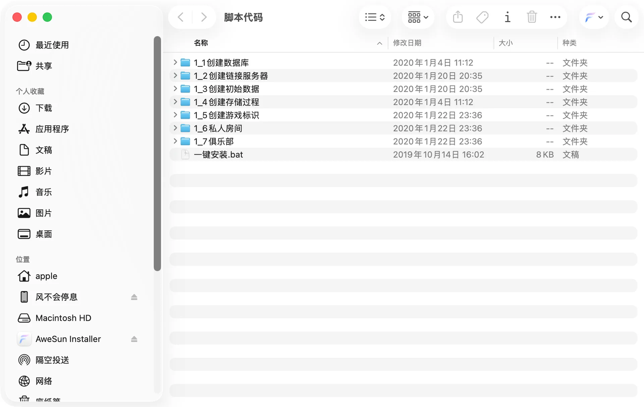Image resolution: width=644 pixels, height=407 pixels.
Task: Click the 网络 network globe icon
Action: pyautogui.click(x=24, y=381)
